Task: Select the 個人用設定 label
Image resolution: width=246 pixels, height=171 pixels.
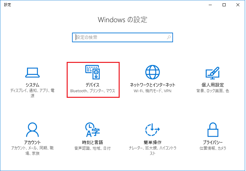Action: click(x=213, y=85)
